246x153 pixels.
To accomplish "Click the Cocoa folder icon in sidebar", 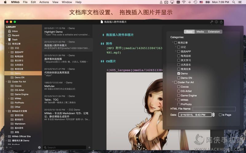I will click(x=12, y=86).
